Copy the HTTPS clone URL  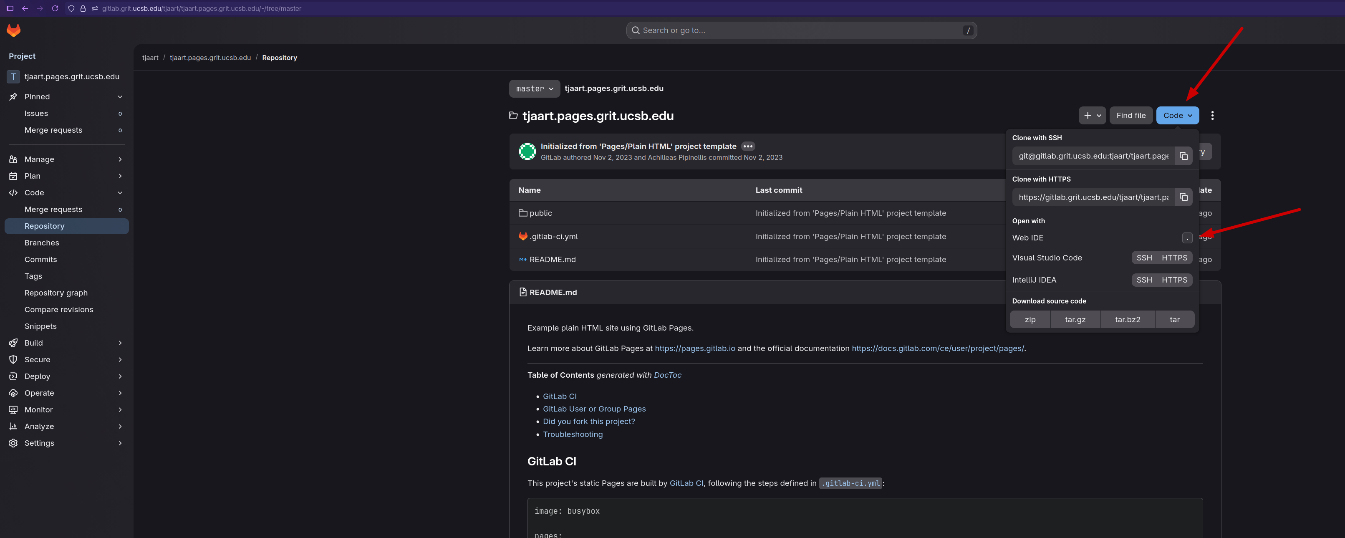tap(1183, 197)
